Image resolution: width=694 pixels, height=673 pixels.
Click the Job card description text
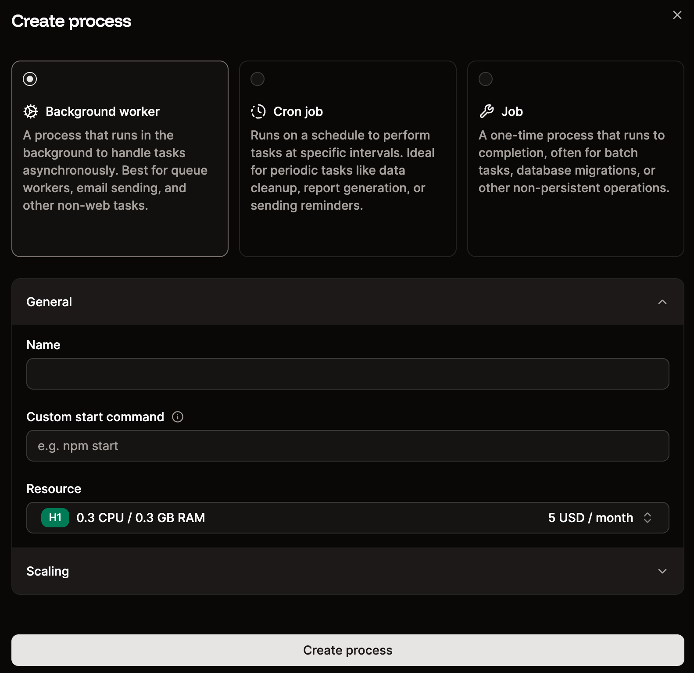(x=574, y=161)
